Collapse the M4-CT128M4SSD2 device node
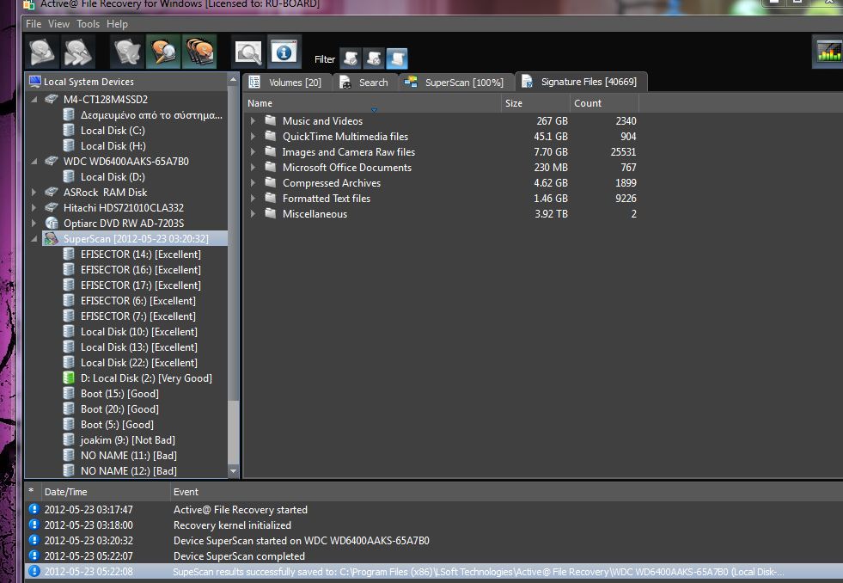Image resolution: width=843 pixels, height=583 pixels. click(x=34, y=100)
